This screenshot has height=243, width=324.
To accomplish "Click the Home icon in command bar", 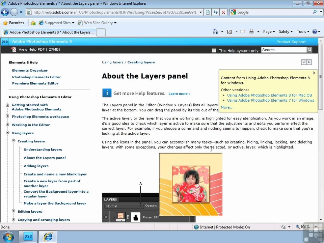I will [x=215, y=32].
